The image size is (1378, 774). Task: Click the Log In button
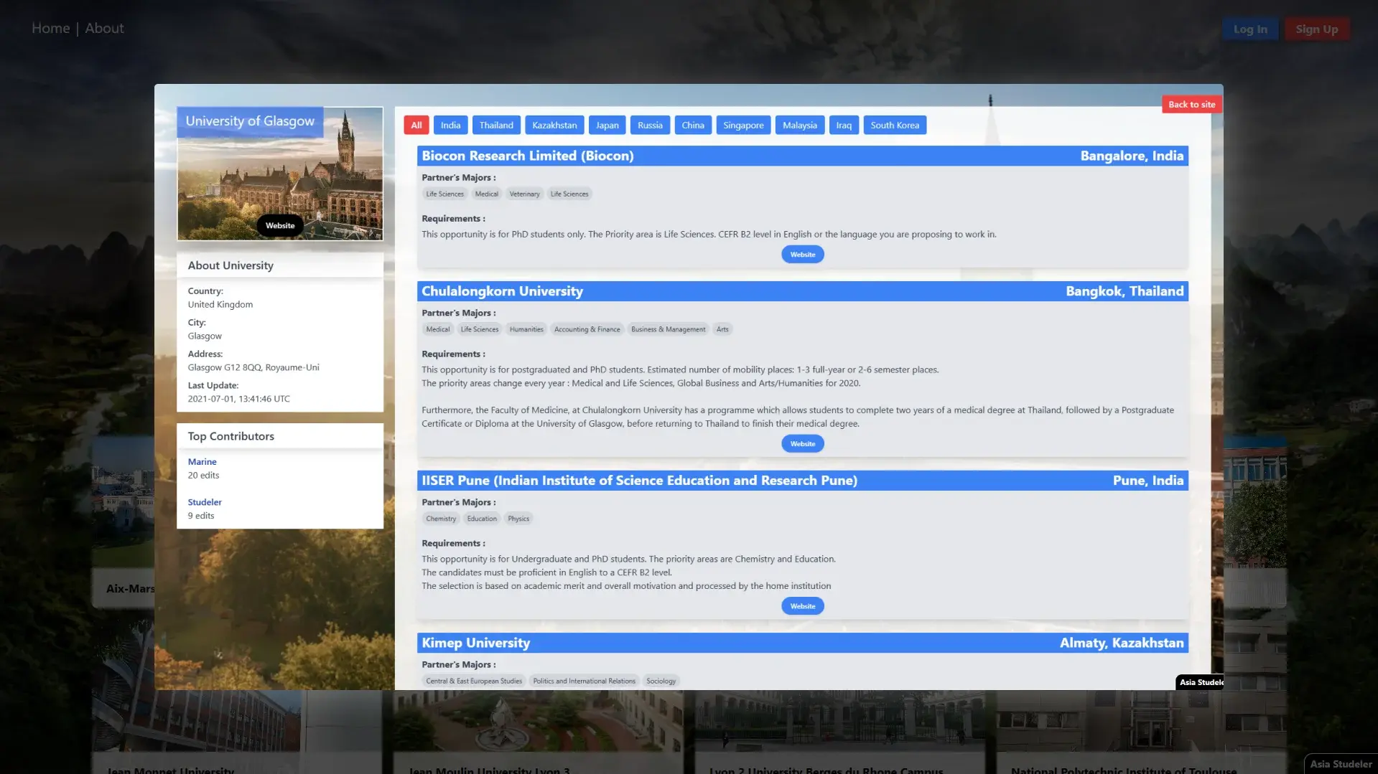click(x=1250, y=29)
